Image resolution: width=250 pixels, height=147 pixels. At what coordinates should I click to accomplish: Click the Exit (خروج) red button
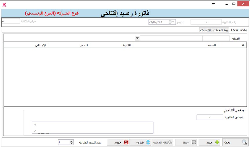pos(118,142)
